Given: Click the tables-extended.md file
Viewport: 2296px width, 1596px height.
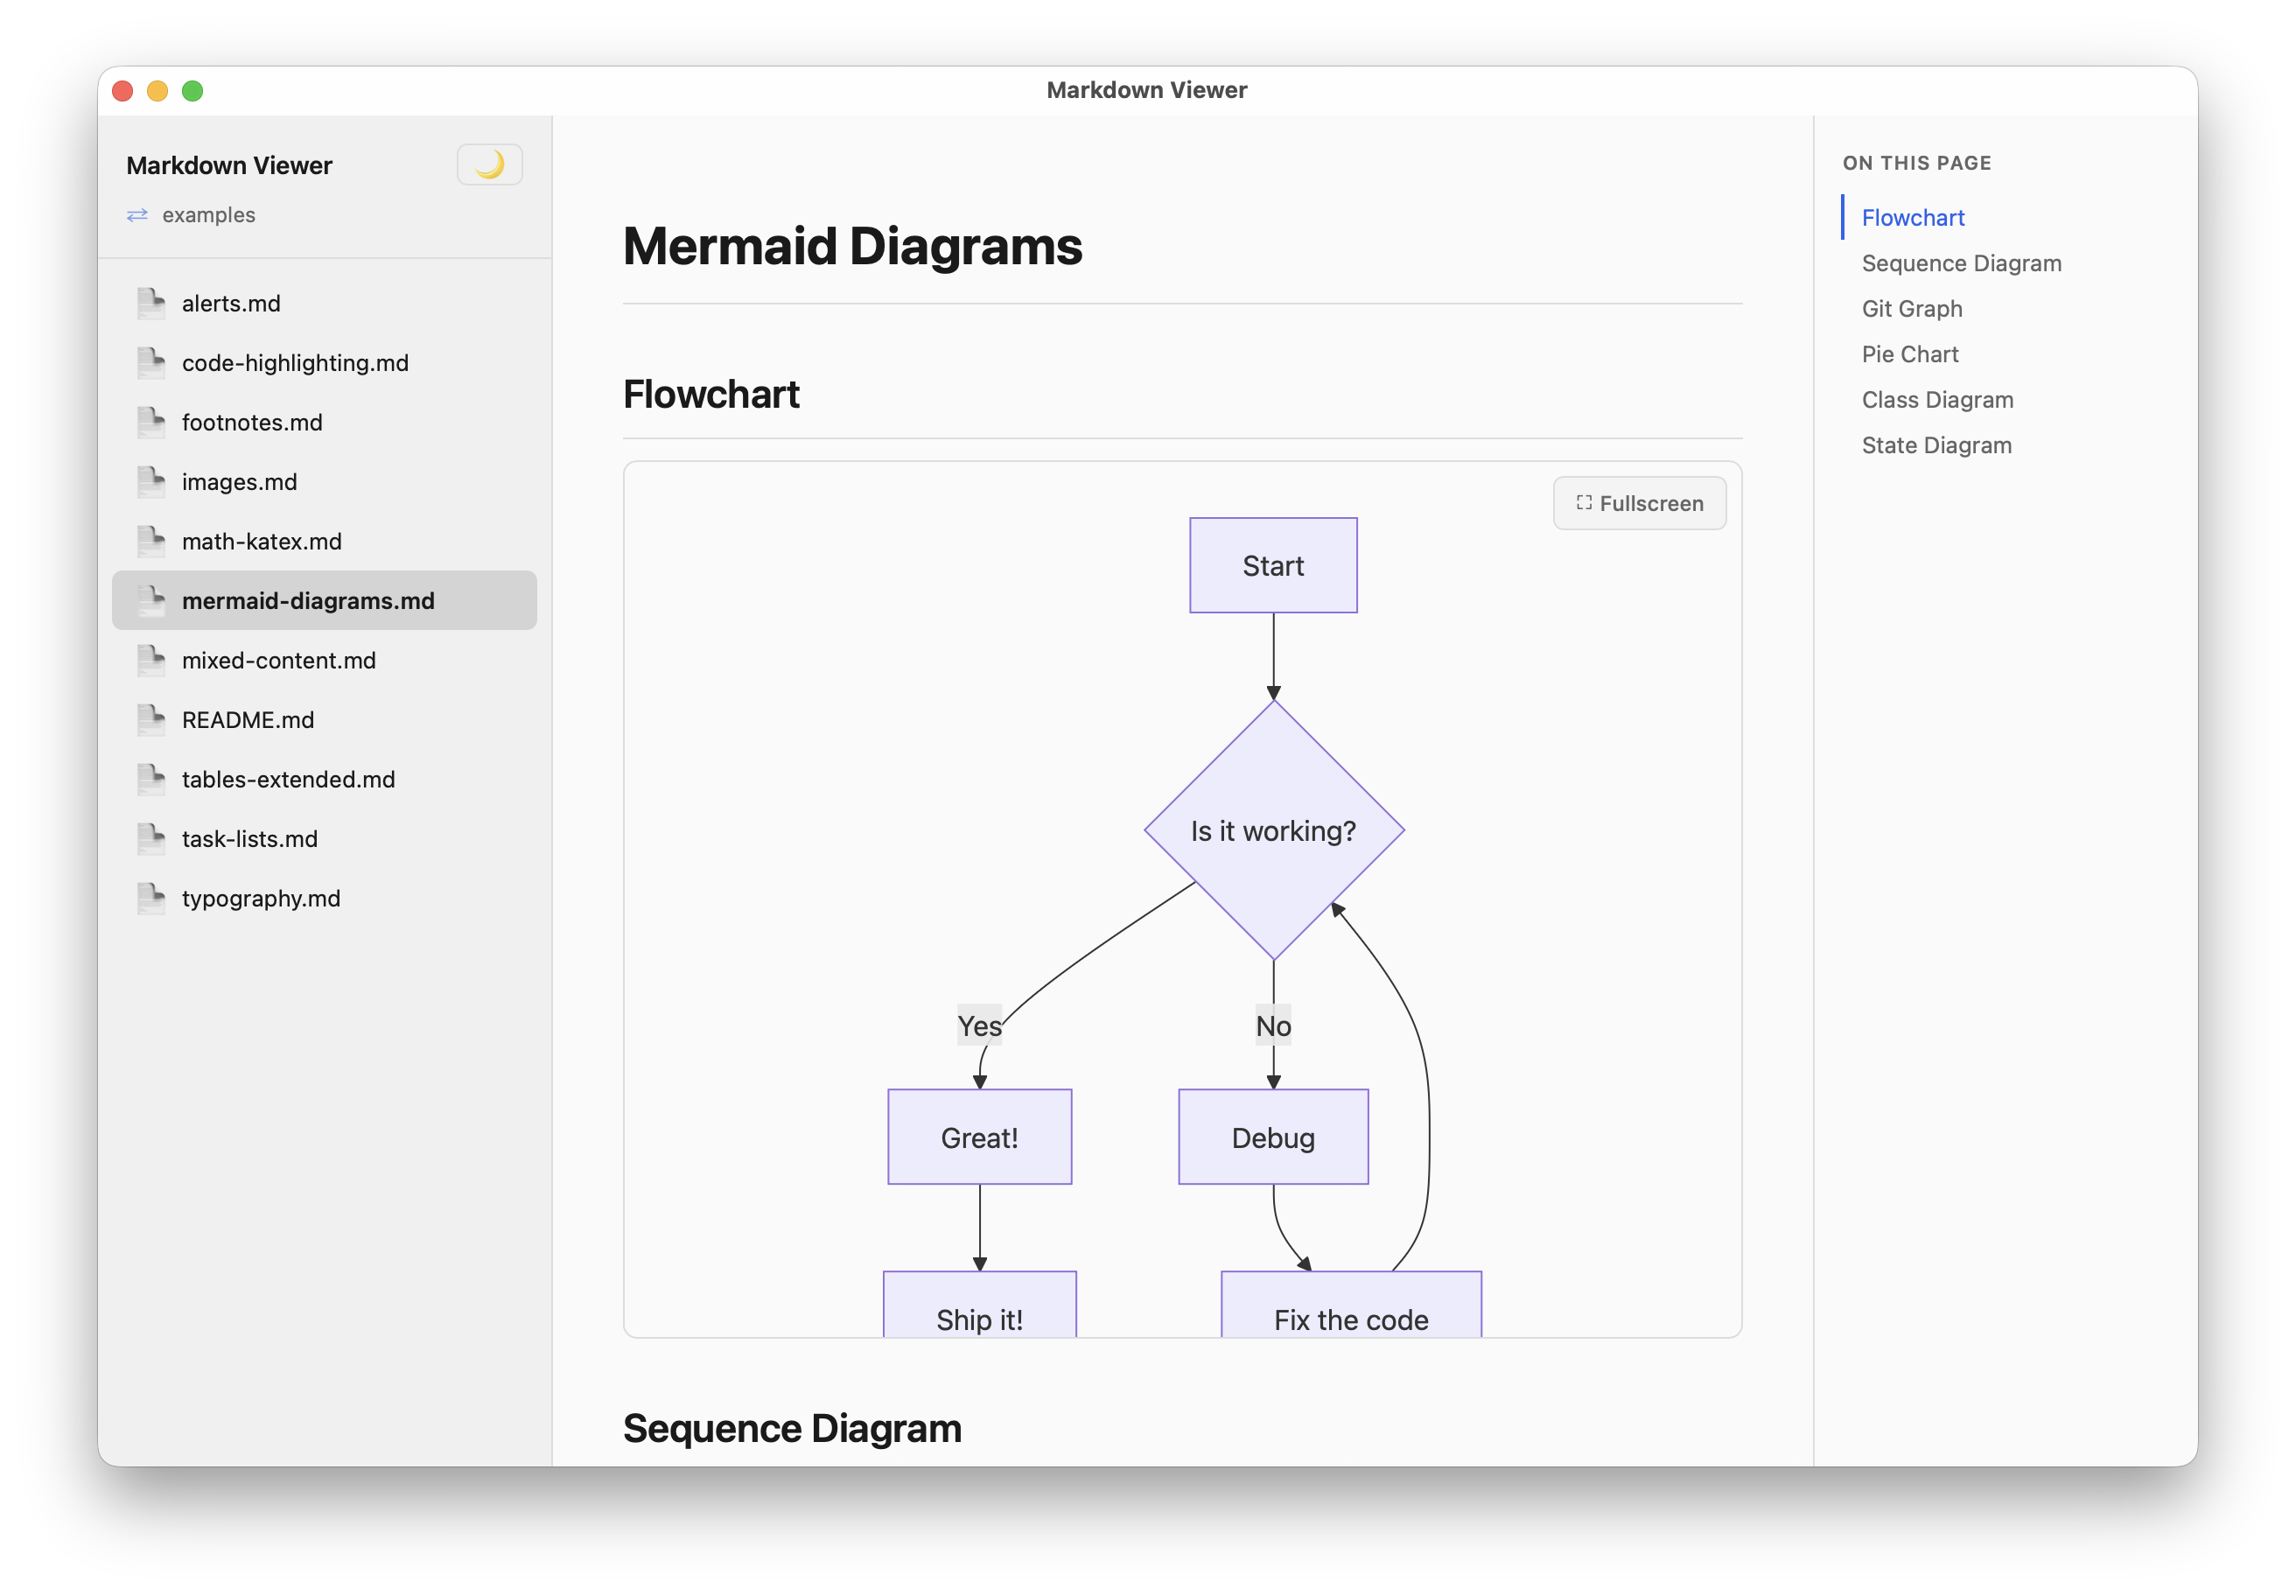Looking at the screenshot, I should [x=288, y=779].
